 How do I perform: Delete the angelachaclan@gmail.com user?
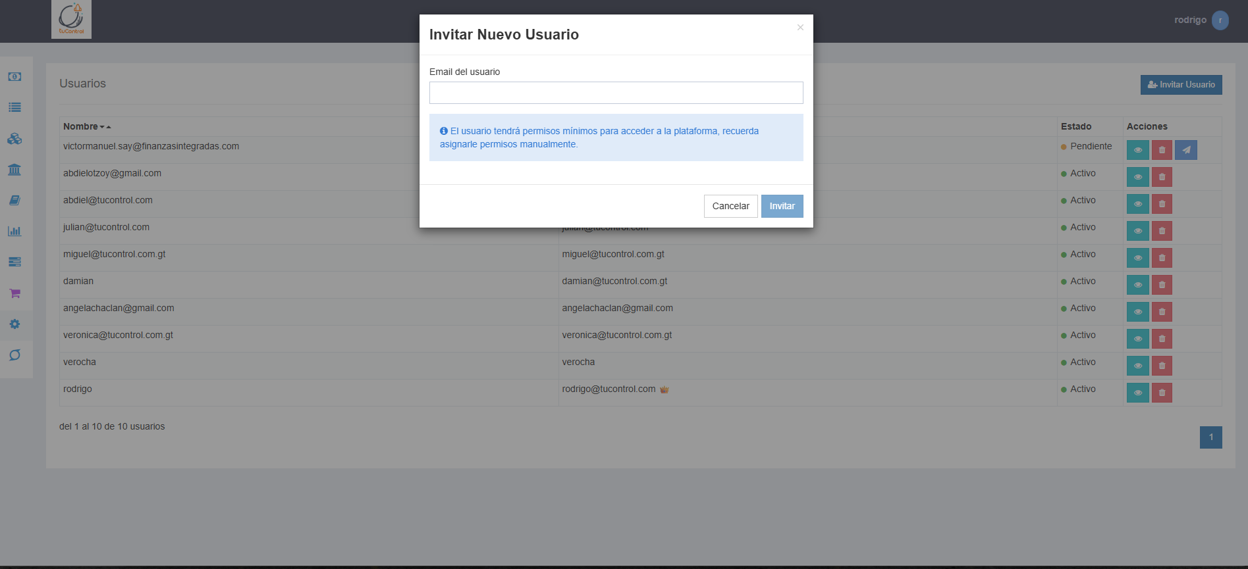coord(1162,312)
